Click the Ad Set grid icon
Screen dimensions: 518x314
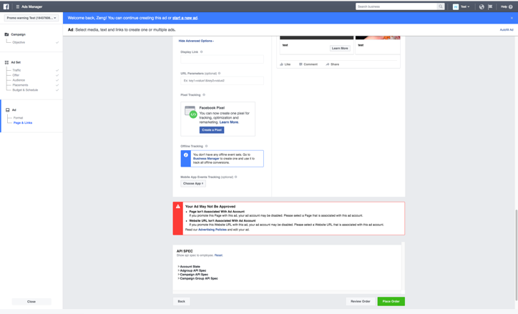(x=6, y=62)
